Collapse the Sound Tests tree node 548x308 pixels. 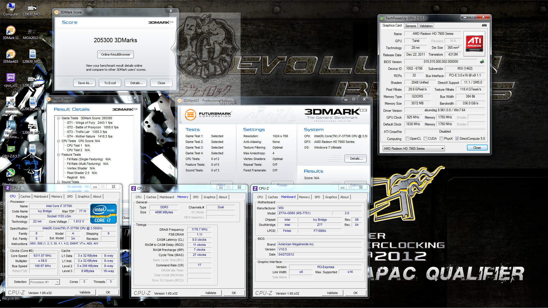(58, 182)
